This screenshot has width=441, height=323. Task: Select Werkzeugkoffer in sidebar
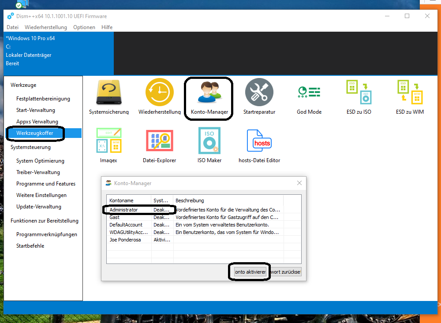pyautogui.click(x=44, y=133)
